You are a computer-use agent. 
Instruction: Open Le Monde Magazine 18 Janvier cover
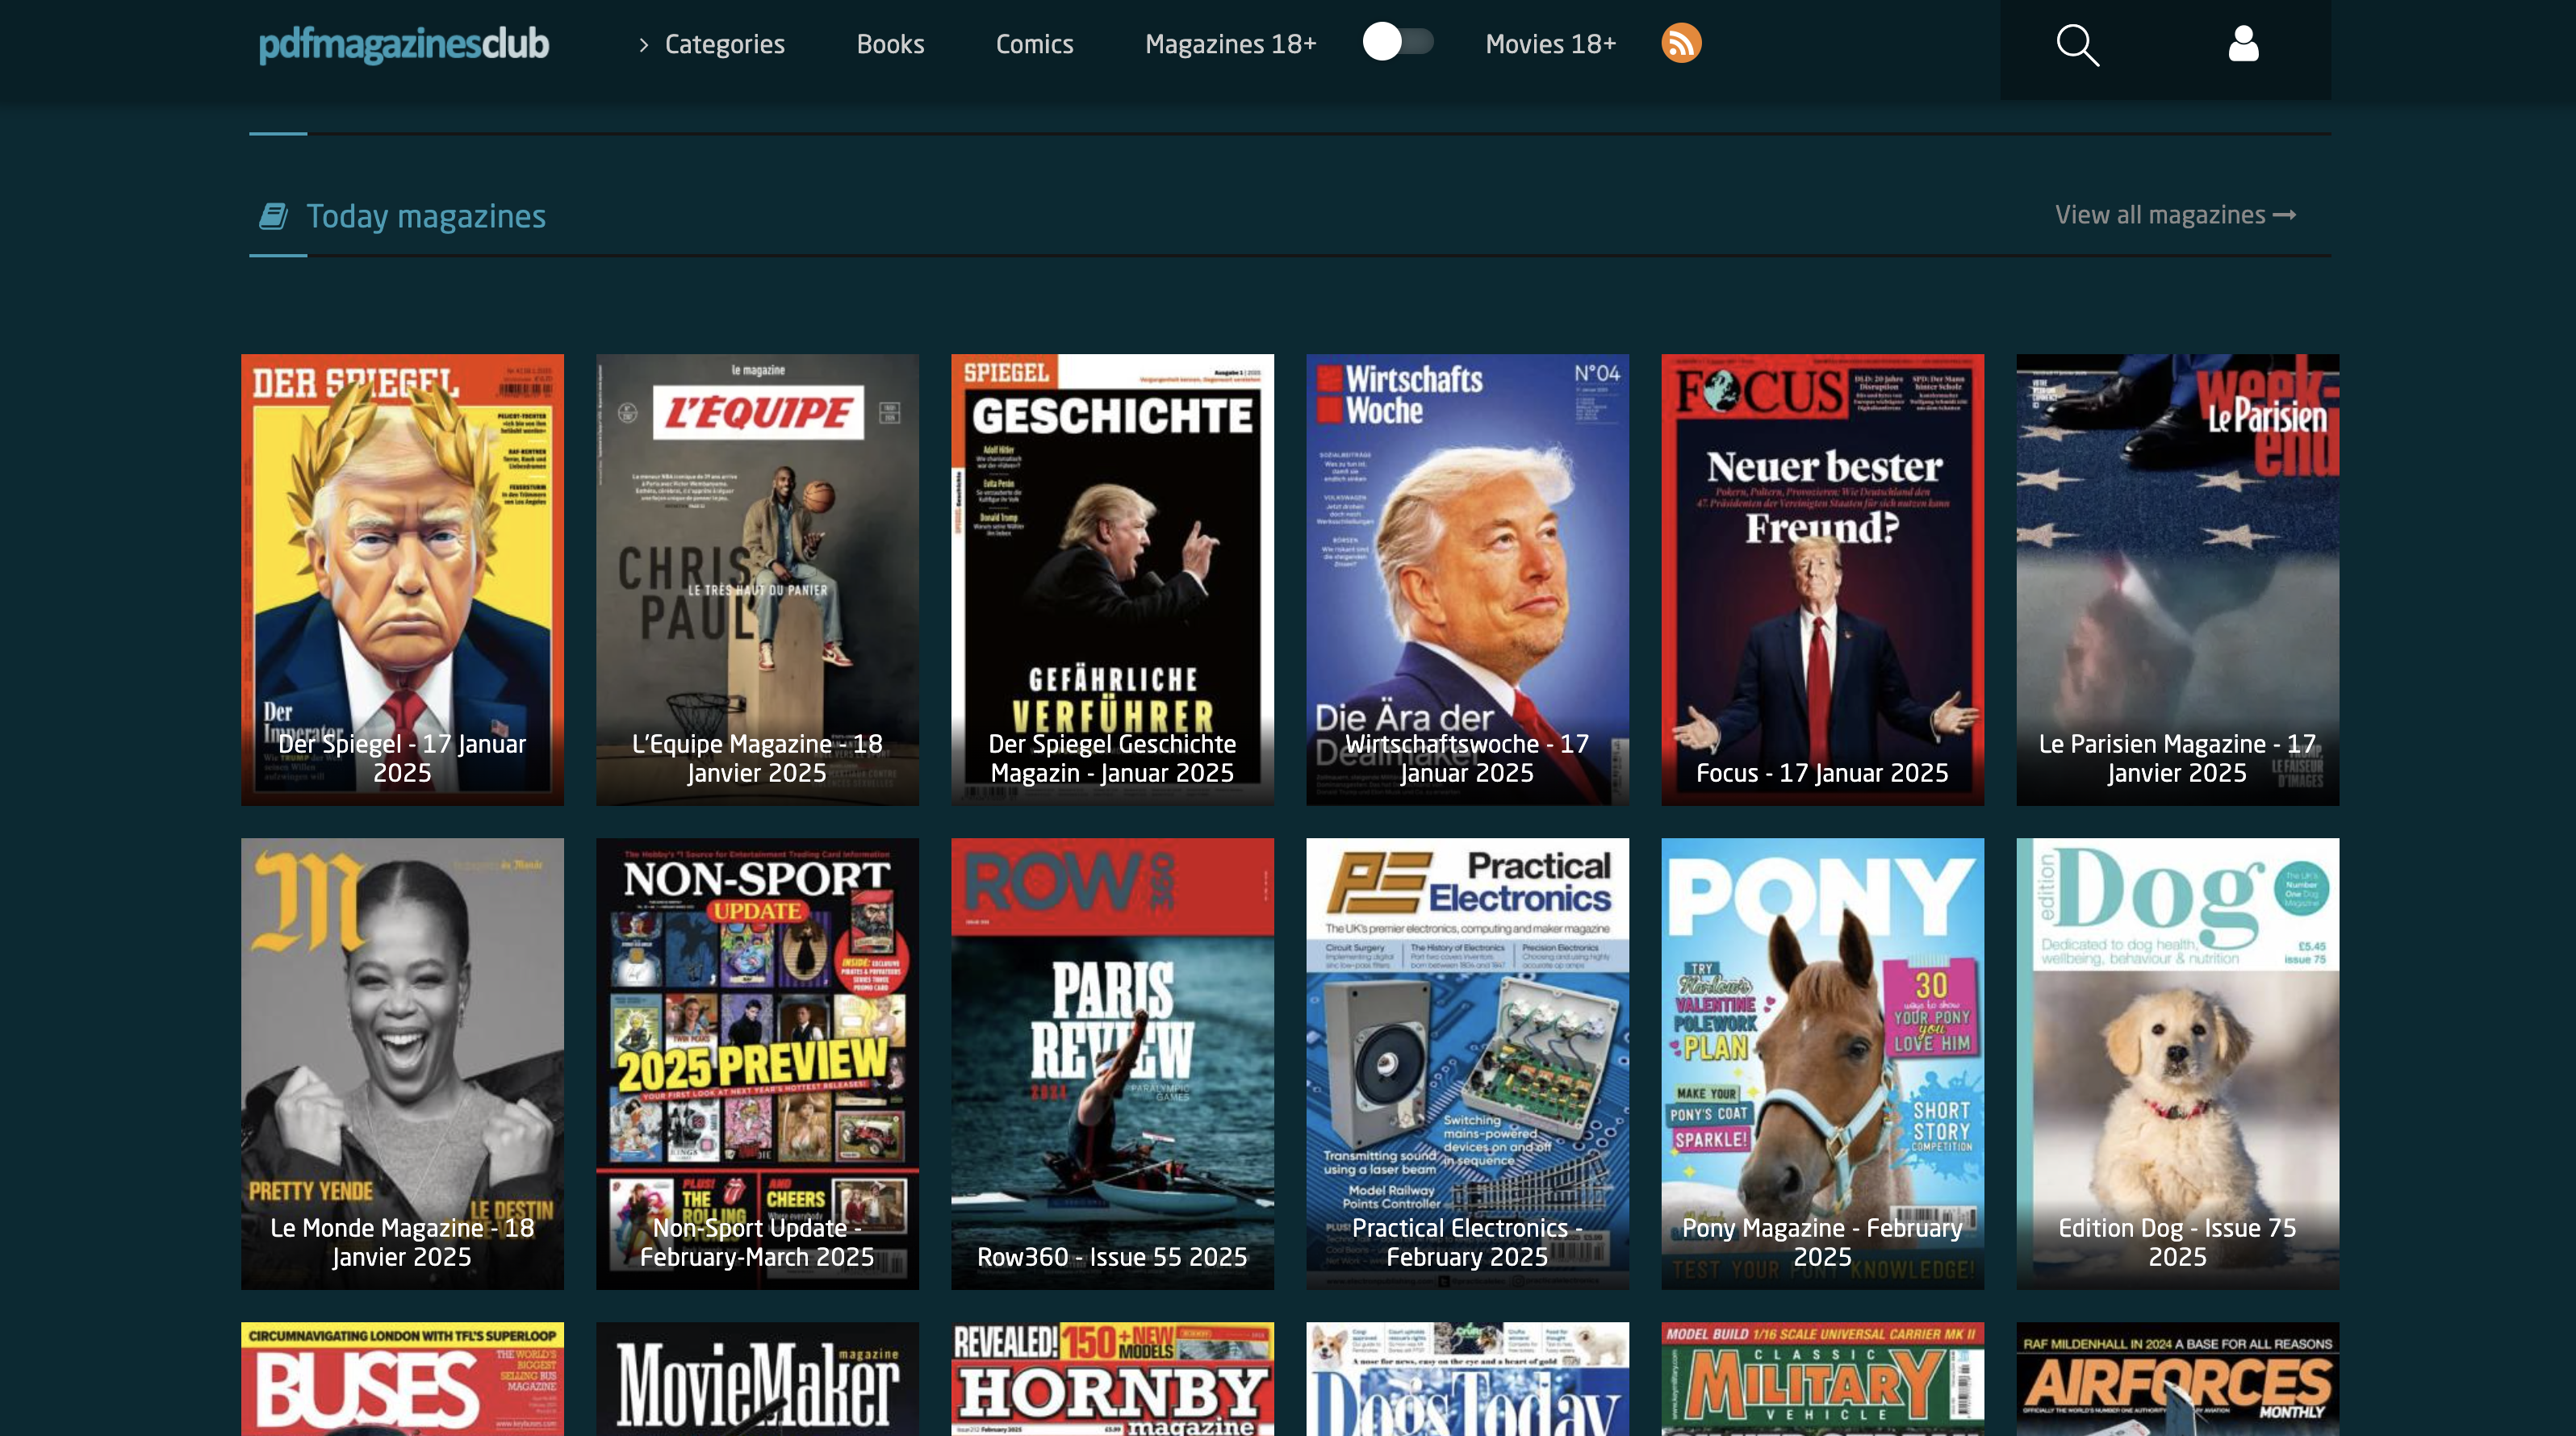tap(402, 1064)
